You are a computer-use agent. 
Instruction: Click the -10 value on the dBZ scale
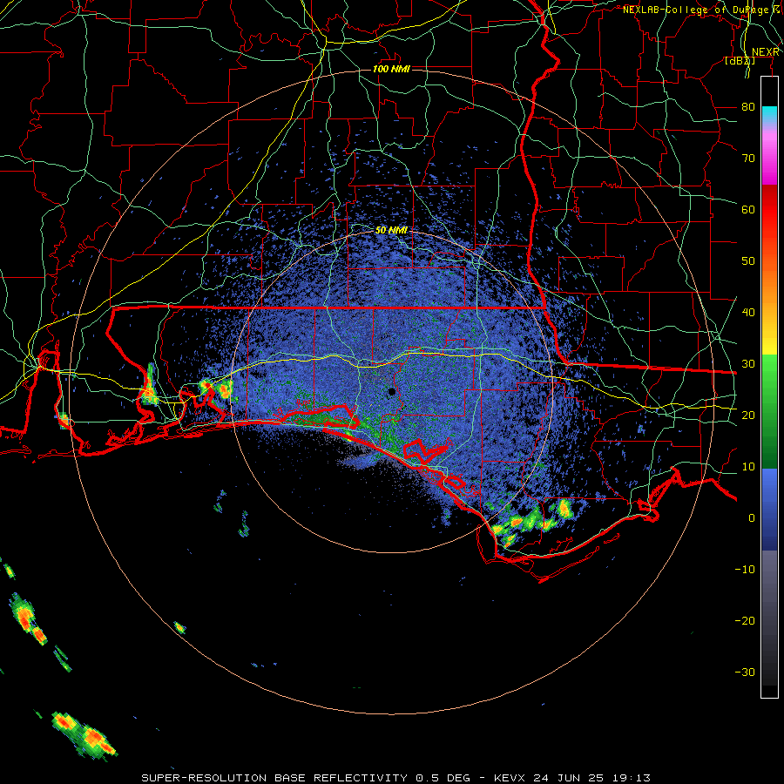point(745,570)
